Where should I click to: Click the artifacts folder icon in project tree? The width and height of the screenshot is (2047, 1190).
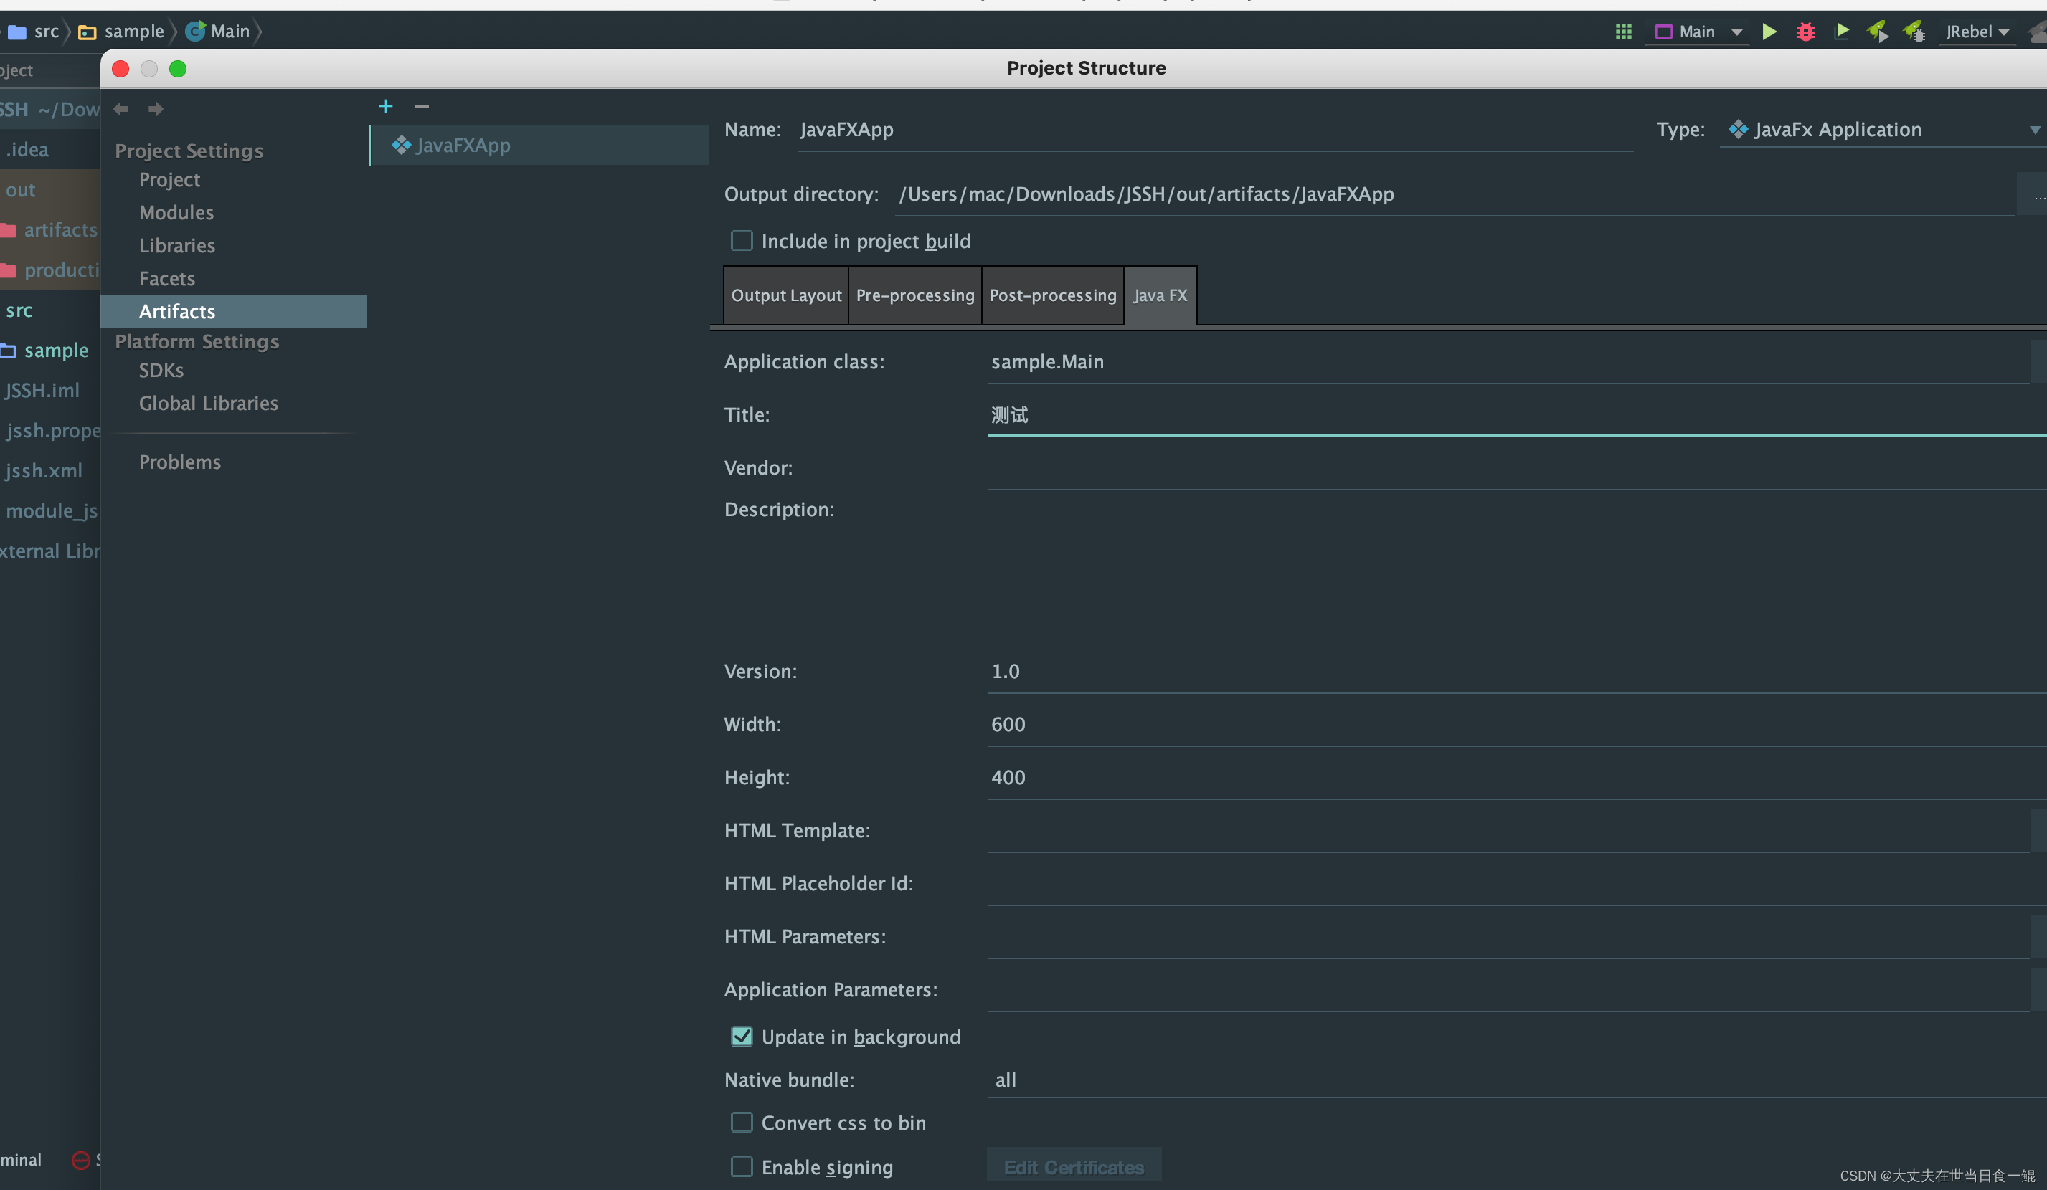tap(8, 229)
